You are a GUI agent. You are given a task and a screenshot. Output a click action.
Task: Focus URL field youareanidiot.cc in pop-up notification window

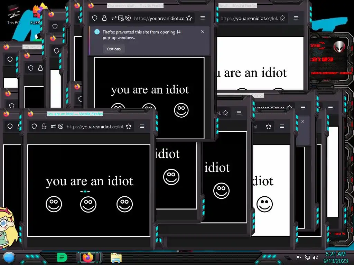159,18
